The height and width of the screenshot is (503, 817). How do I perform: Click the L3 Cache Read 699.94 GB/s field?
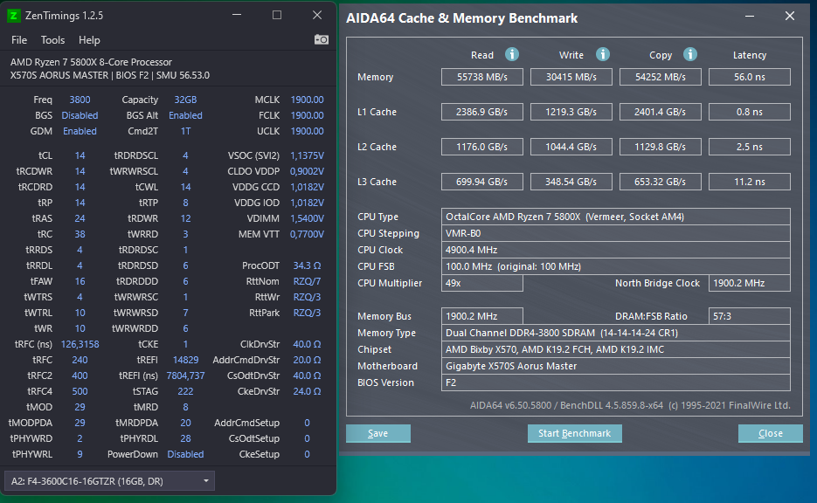coord(482,182)
